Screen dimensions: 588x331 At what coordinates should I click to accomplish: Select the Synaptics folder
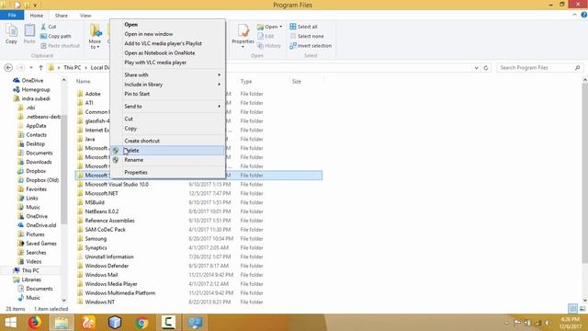click(96, 247)
